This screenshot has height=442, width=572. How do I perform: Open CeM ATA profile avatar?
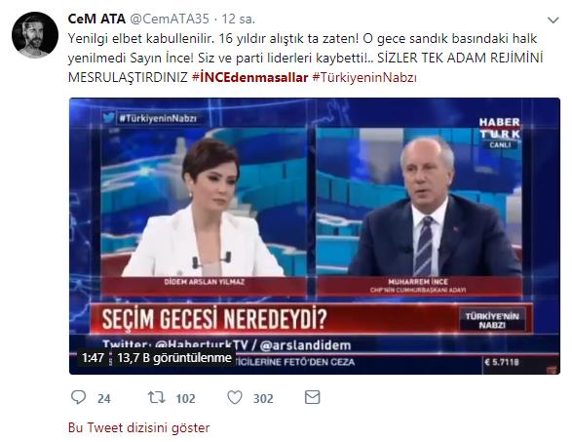click(35, 35)
